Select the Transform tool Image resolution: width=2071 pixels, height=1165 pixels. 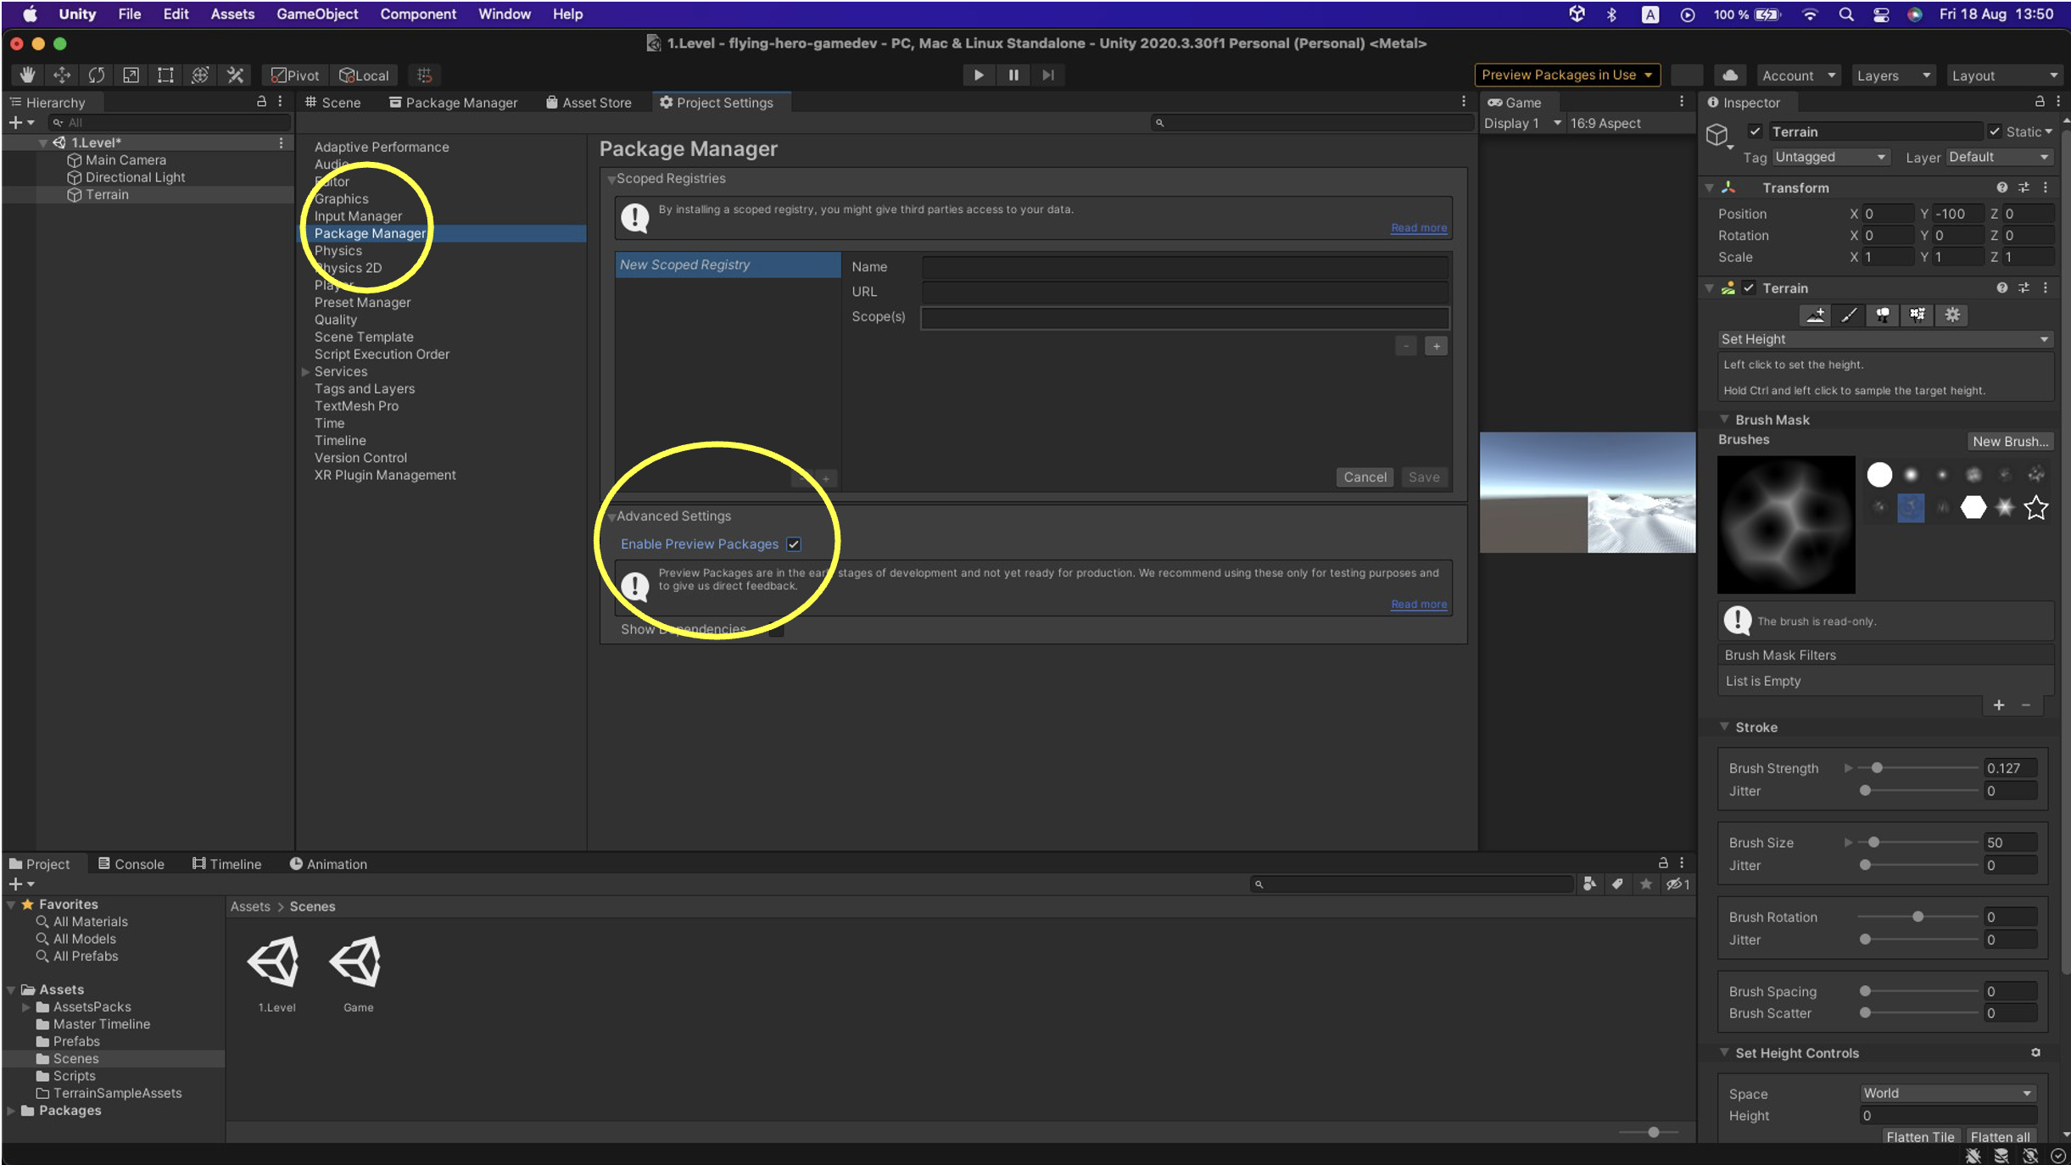(200, 75)
